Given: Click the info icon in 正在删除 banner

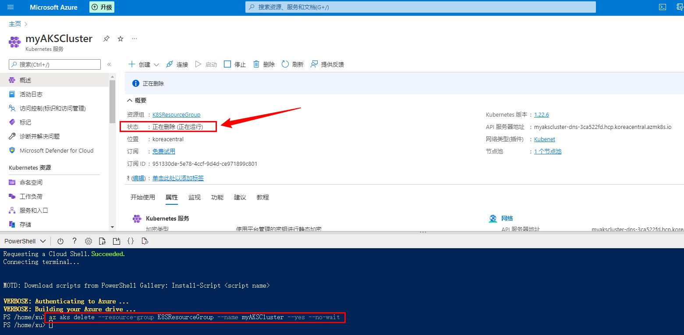Looking at the screenshot, I should click(x=136, y=83).
